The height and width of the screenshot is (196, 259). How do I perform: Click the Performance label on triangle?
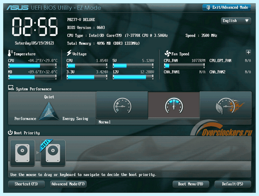tap(25, 119)
